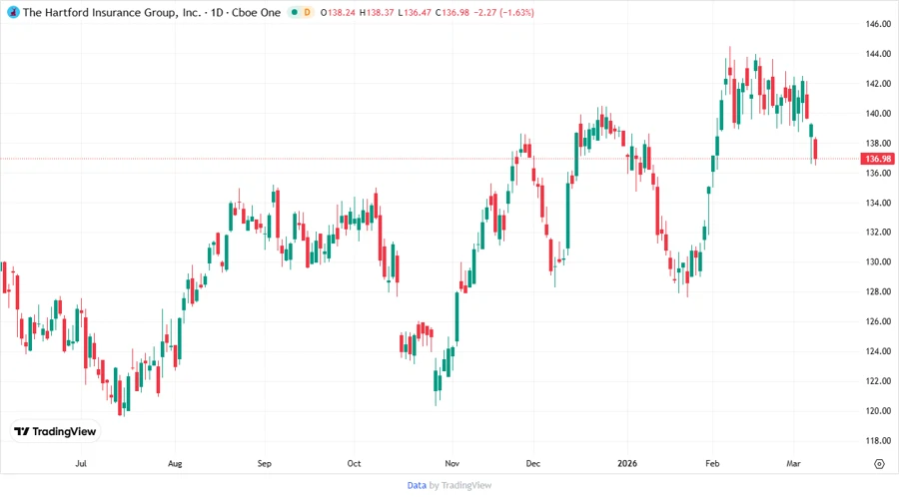Viewport: 899px width, 497px height.
Task: Click the close value C136.98
Action: tap(452, 13)
